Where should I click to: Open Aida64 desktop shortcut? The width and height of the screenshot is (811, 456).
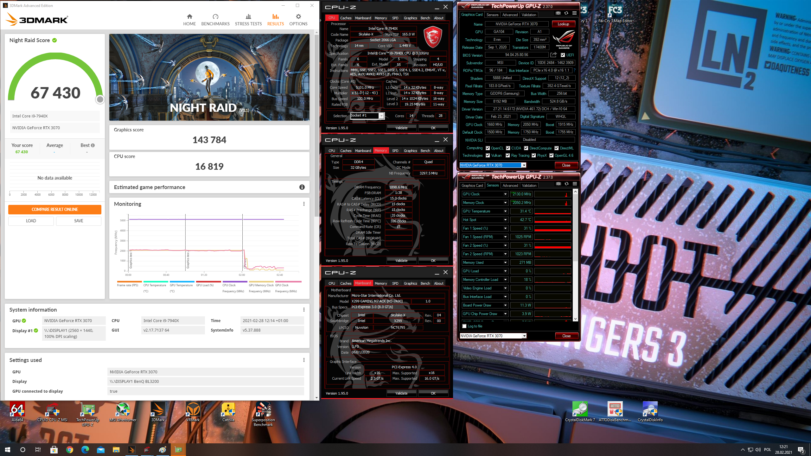pos(17,412)
